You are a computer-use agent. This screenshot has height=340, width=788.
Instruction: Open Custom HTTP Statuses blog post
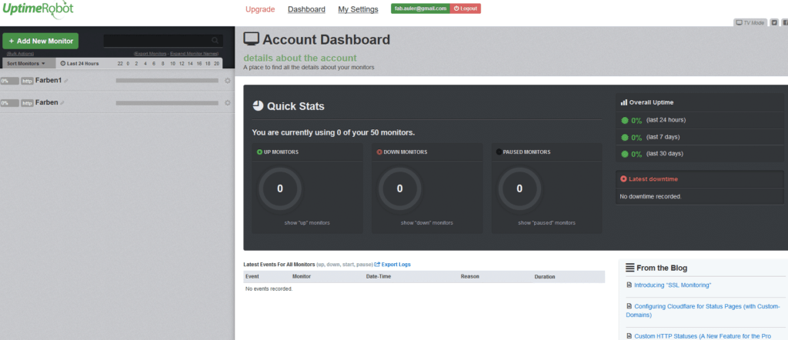[x=703, y=336]
